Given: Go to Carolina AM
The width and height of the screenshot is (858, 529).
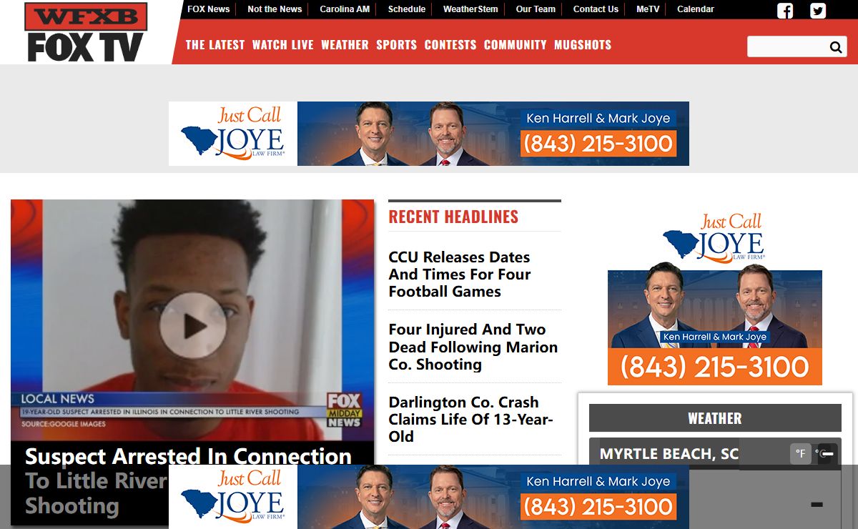Looking at the screenshot, I should pos(345,9).
